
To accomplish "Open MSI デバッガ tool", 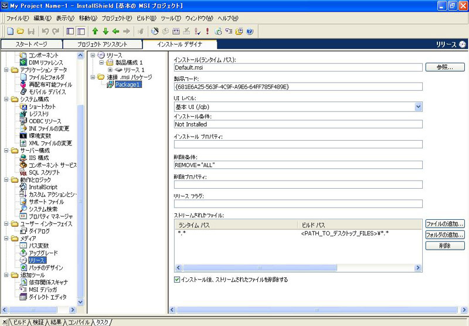I will pyautogui.click(x=43, y=290).
